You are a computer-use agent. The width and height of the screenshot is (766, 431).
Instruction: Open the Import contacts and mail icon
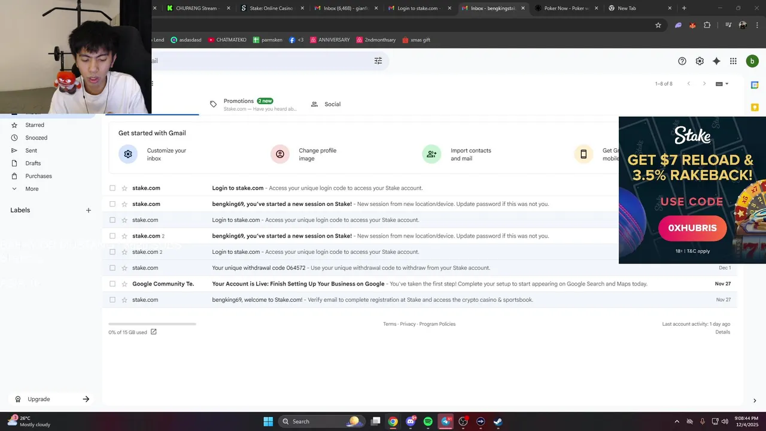pos(431,154)
